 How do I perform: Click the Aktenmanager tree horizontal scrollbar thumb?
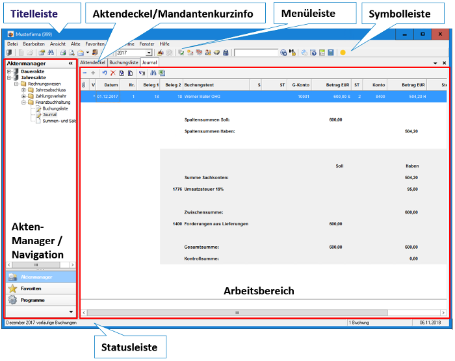[x=36, y=265]
